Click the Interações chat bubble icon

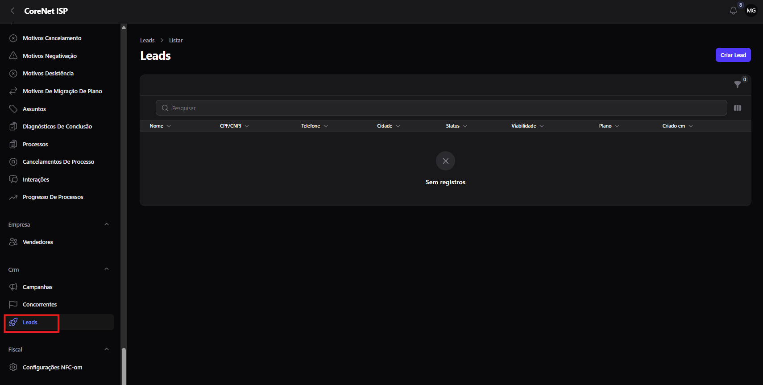coord(13,179)
